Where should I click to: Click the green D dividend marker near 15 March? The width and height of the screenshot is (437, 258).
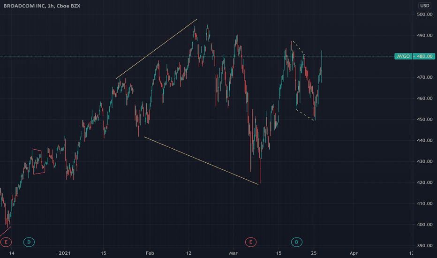296,242
